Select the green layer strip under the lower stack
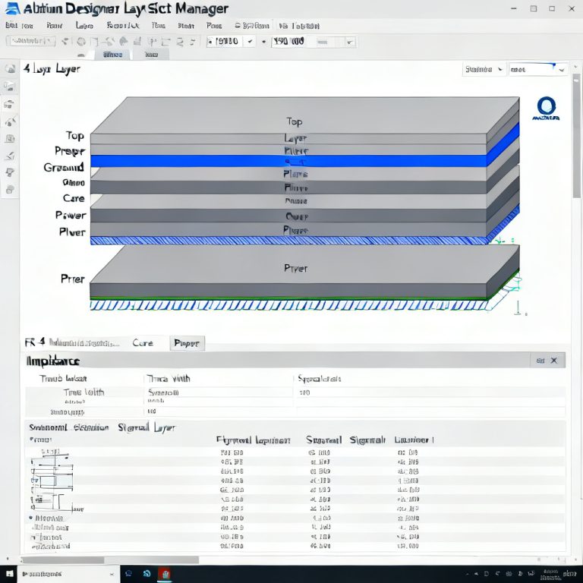The height and width of the screenshot is (583, 583). (288, 298)
